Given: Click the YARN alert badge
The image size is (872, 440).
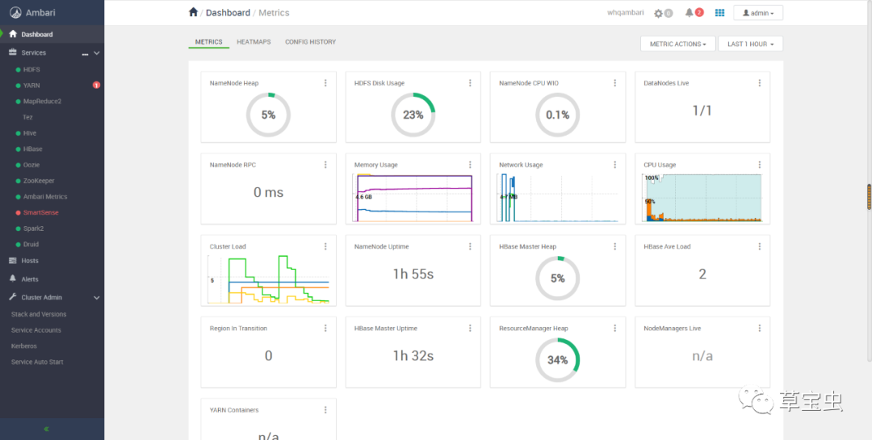Looking at the screenshot, I should point(96,85).
